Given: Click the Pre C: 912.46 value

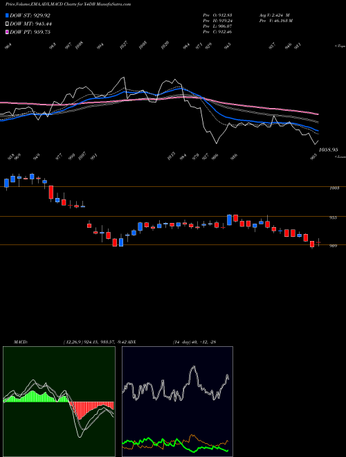Looking at the screenshot, I should [217, 32].
